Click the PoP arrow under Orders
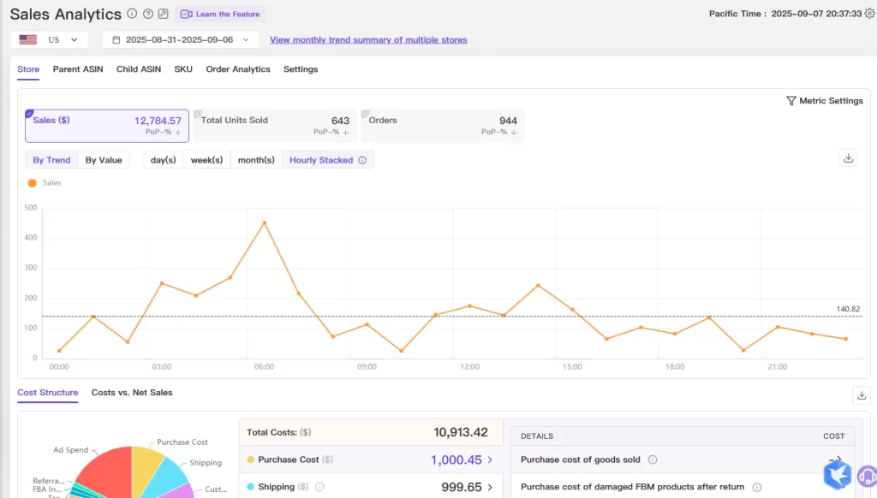Image resolution: width=877 pixels, height=498 pixels. tap(514, 133)
